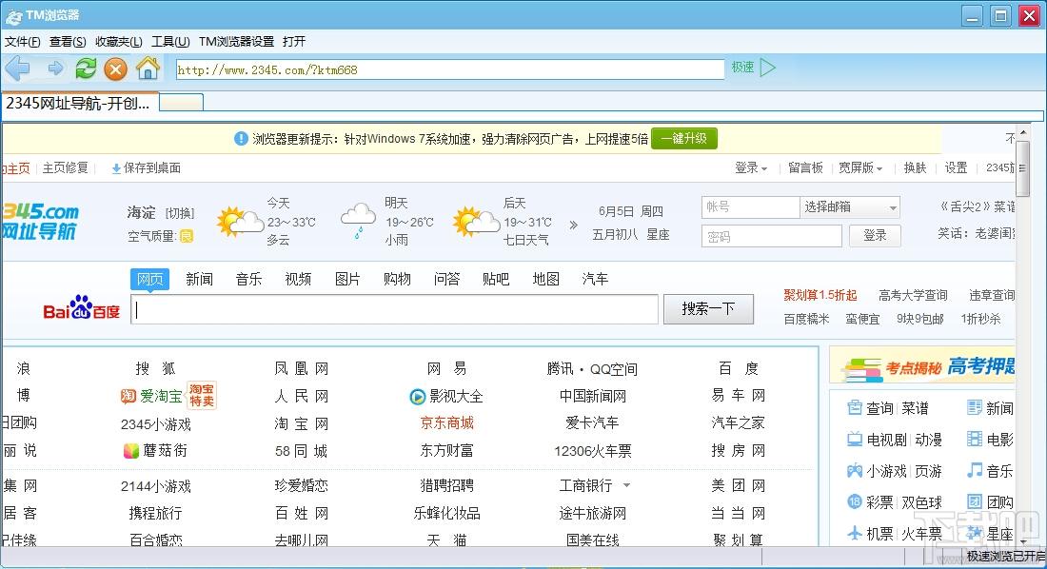Click the 主页修复 link

click(66, 167)
